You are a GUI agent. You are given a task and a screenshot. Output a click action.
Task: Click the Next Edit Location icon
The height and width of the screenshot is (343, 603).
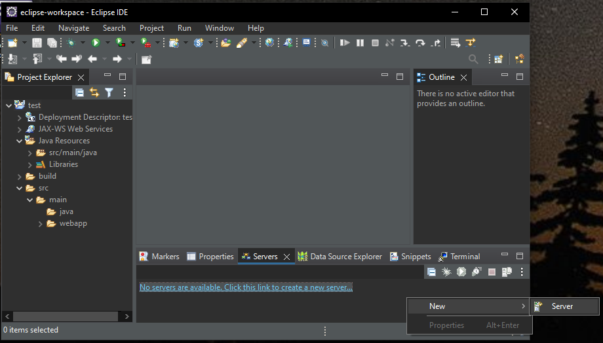click(x=77, y=59)
